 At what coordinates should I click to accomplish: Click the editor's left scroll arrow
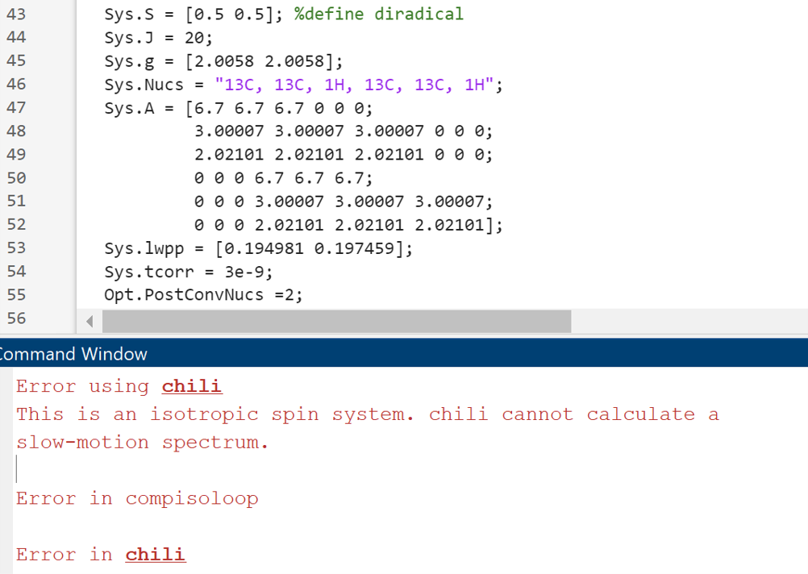[90, 322]
